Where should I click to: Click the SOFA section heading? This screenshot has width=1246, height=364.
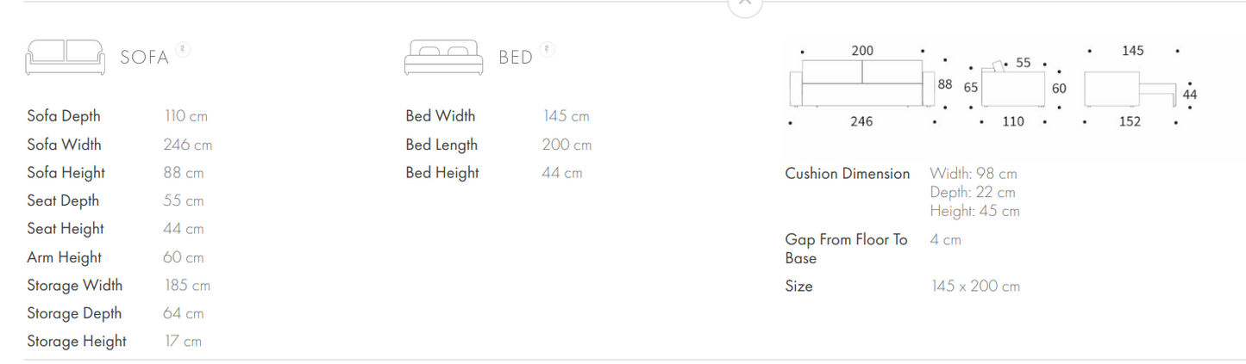[144, 59]
